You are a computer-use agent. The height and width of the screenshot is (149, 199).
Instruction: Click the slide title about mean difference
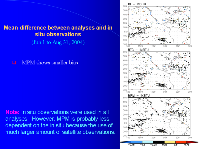point(58,31)
